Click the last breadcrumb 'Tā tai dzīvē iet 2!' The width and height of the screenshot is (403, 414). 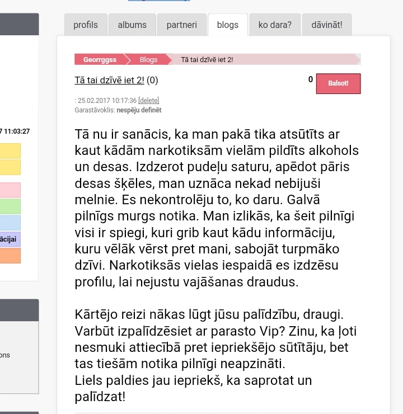(207, 60)
